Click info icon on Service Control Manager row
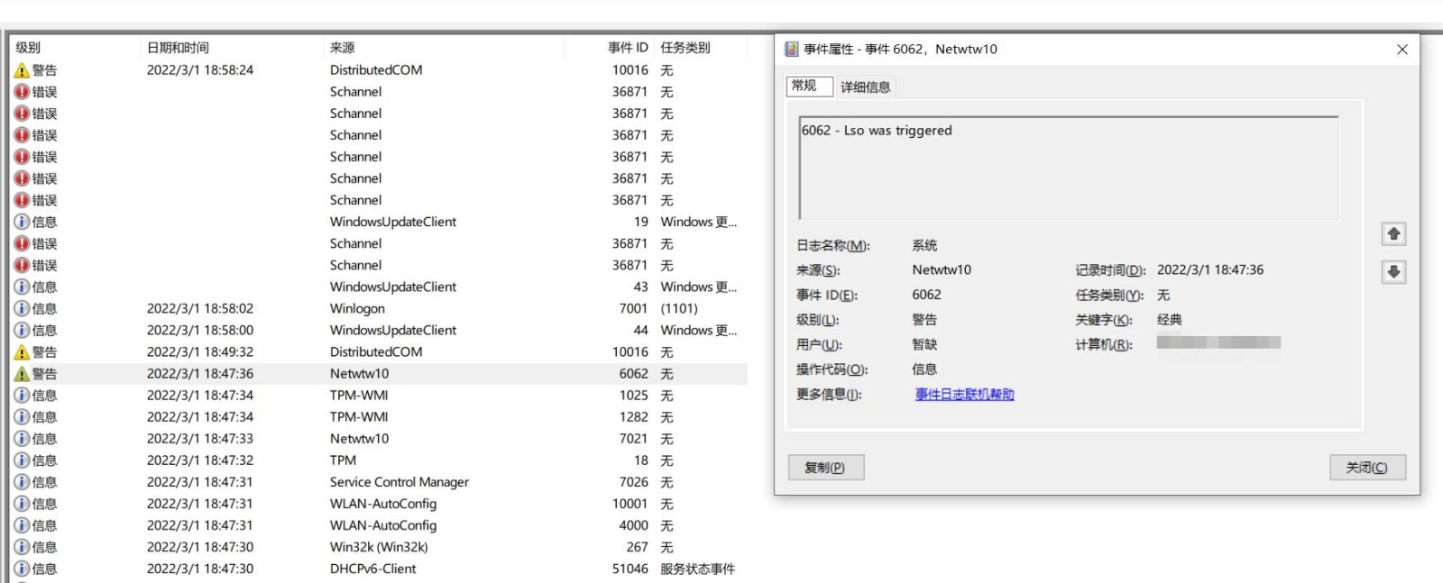Image resolution: width=1443 pixels, height=583 pixels. pos(22,482)
